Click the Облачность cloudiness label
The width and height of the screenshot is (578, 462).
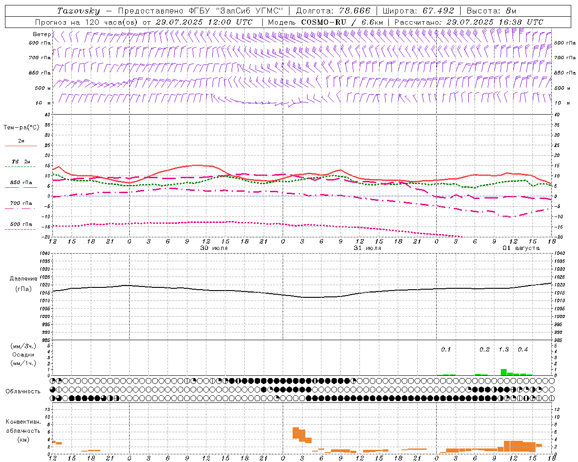click(x=23, y=391)
